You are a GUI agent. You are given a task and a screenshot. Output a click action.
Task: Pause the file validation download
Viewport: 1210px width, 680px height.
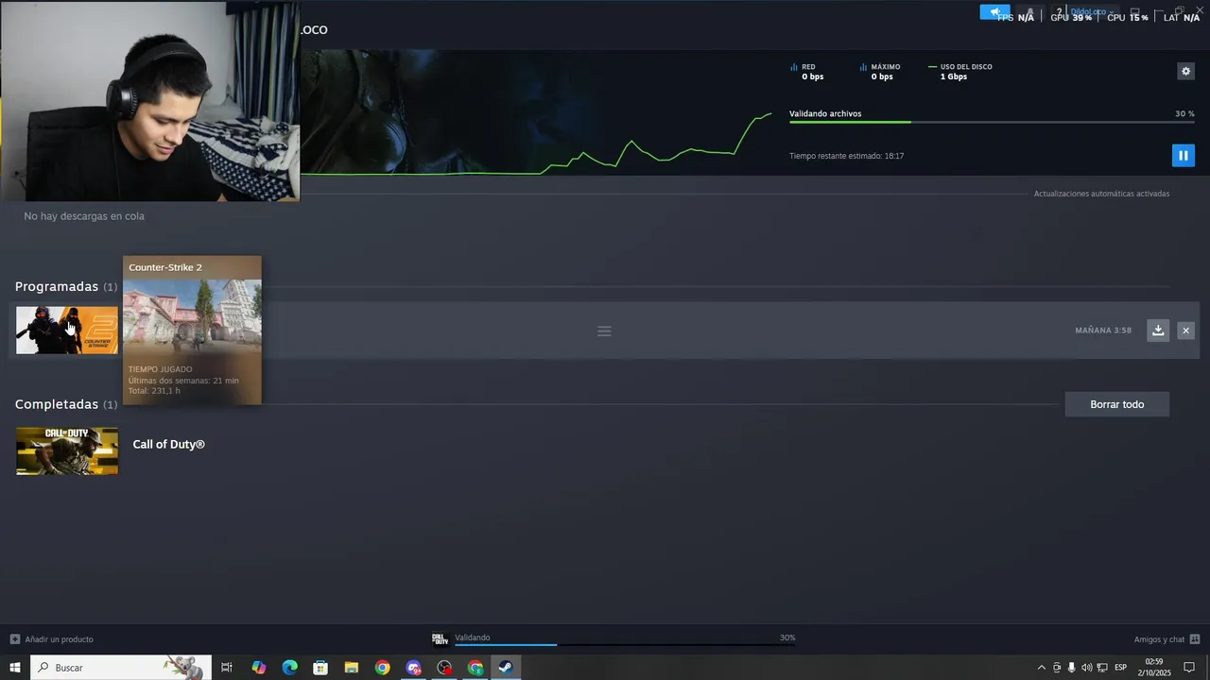click(x=1183, y=155)
